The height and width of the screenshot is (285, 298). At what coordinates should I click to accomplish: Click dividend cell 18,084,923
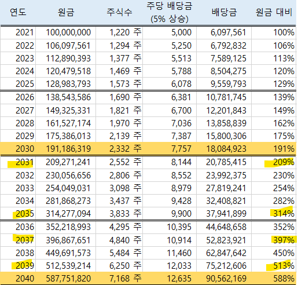coord(226,149)
